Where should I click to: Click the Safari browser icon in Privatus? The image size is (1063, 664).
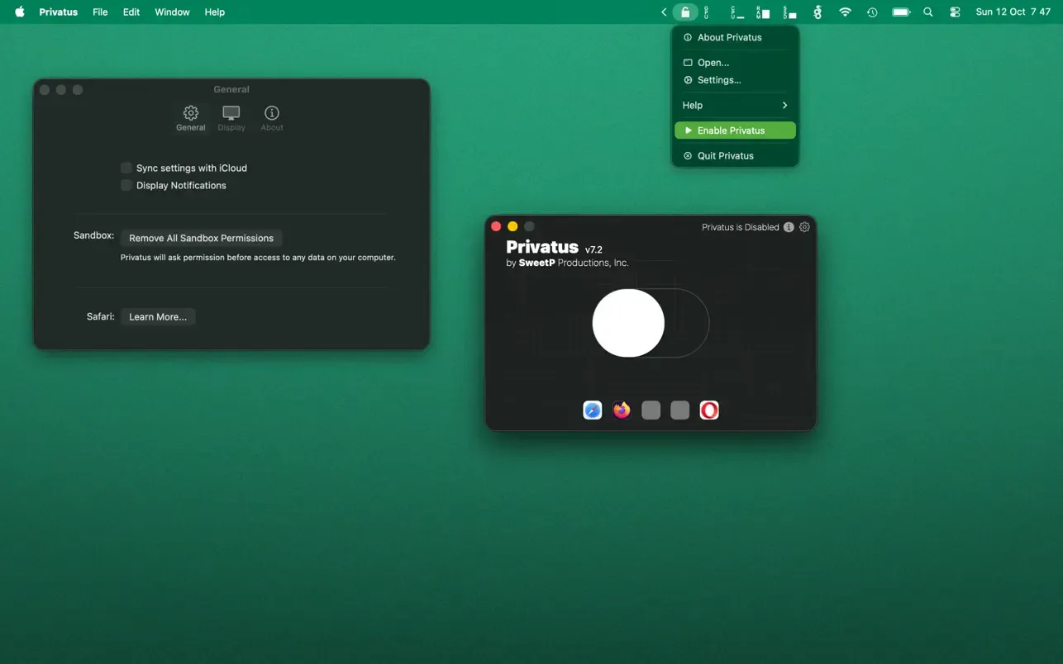pos(593,410)
